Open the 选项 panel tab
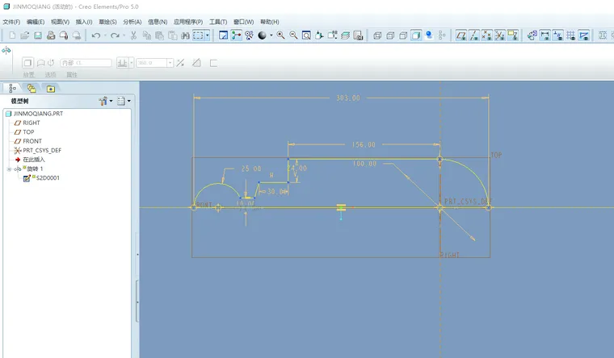 (51, 75)
